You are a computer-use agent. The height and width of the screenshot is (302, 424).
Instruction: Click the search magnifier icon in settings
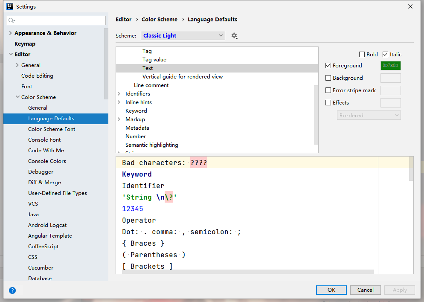pos(12,20)
